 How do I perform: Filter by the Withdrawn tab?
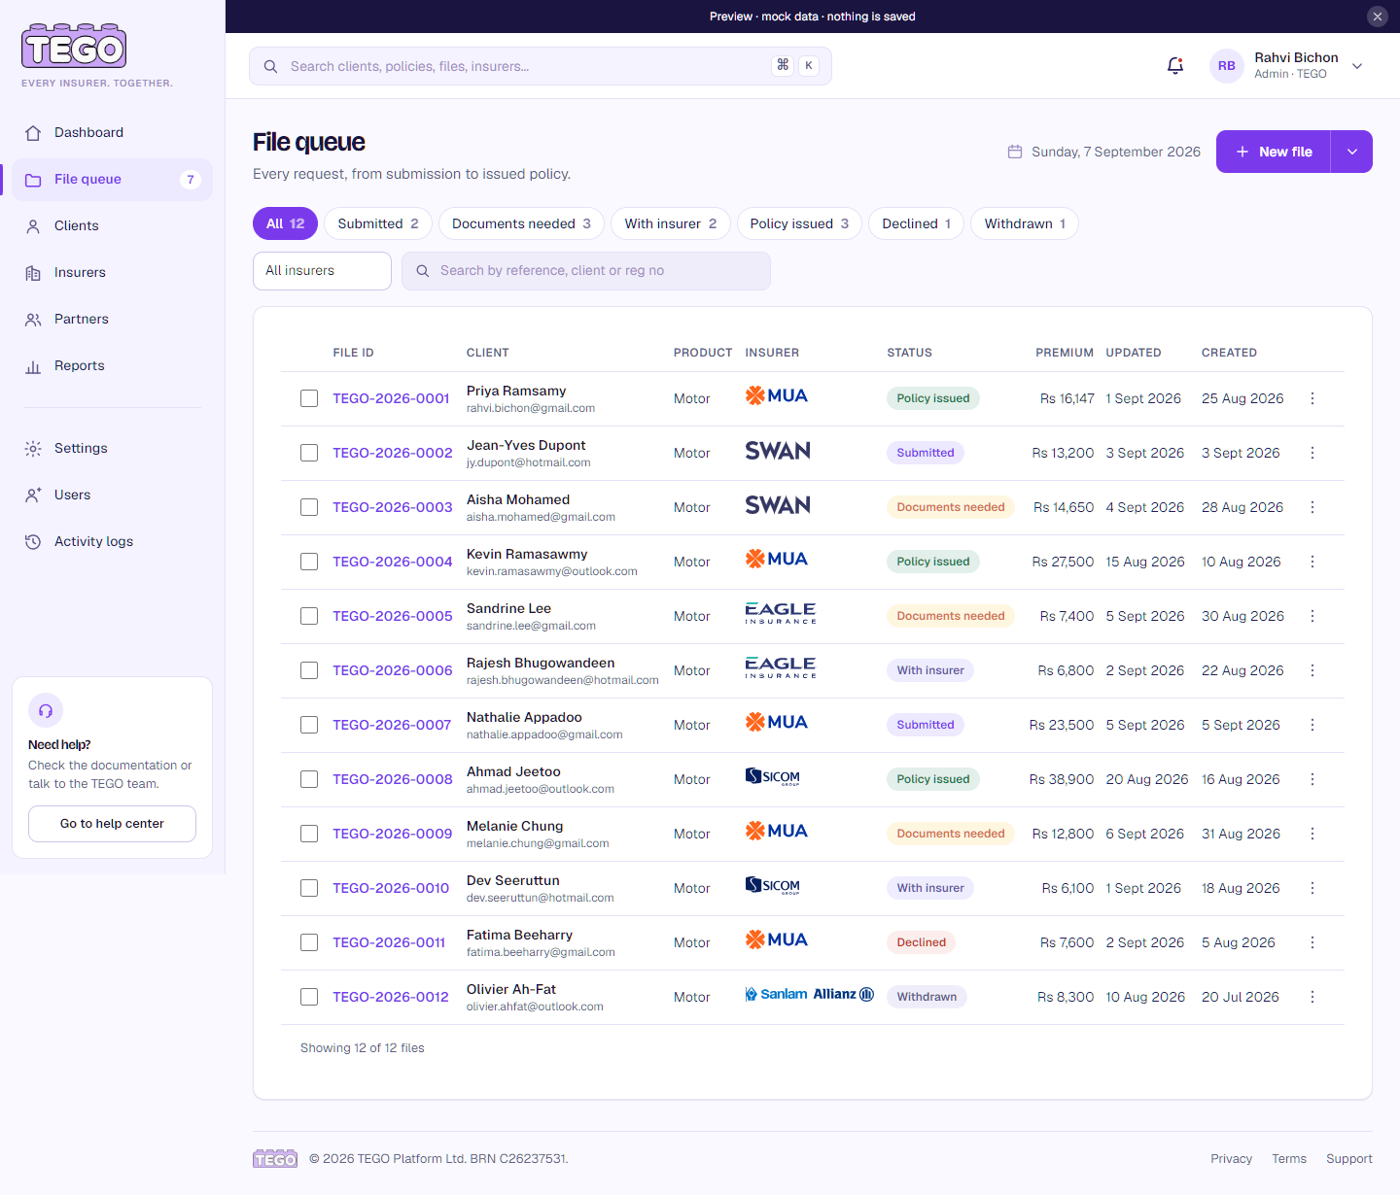[1025, 223]
